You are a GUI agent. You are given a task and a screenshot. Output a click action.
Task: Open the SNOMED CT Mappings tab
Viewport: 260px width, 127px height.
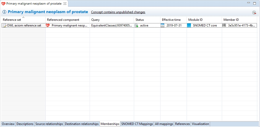[137, 124]
